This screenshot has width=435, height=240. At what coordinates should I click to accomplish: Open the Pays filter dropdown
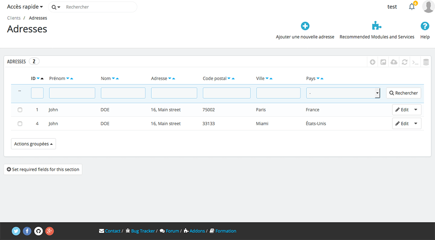pyautogui.click(x=343, y=93)
